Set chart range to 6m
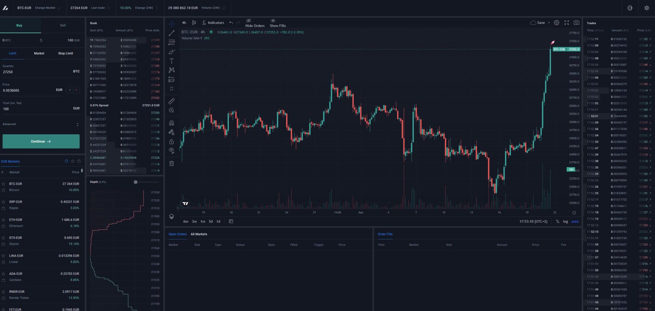Screen dimensions: 655x311 [x=186, y=222]
